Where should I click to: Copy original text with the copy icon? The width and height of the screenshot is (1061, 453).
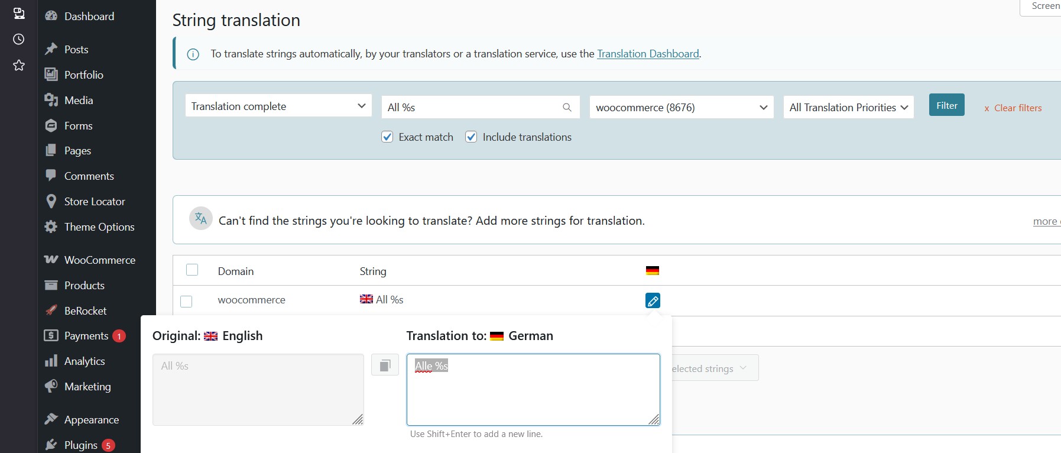tap(385, 365)
